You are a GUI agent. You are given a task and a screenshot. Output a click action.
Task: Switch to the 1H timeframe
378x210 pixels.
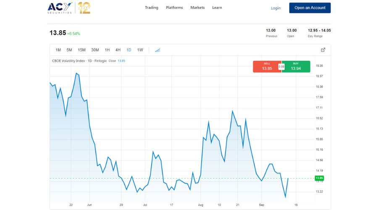[x=107, y=50]
